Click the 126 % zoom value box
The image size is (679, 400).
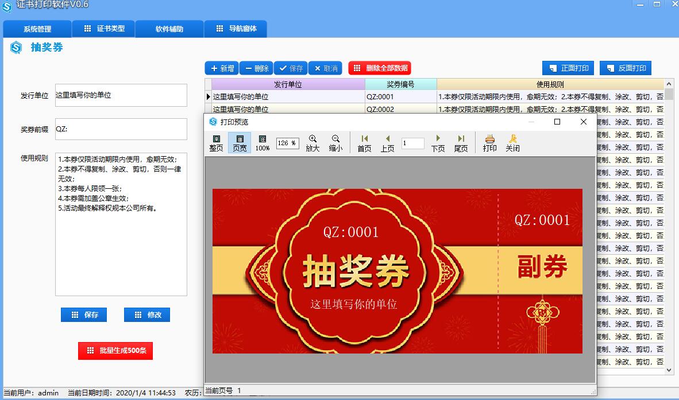click(x=288, y=143)
